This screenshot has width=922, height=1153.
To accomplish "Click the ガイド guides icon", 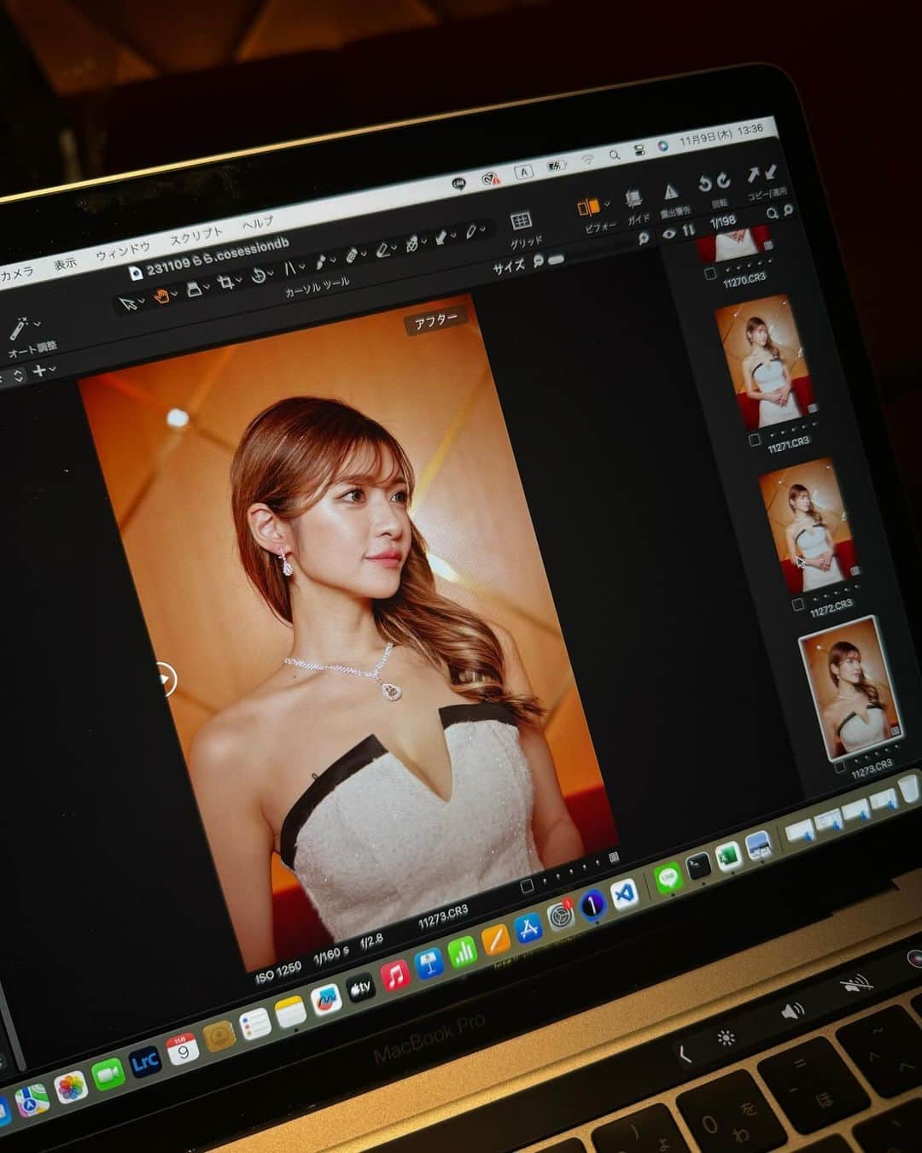I will coord(633,199).
